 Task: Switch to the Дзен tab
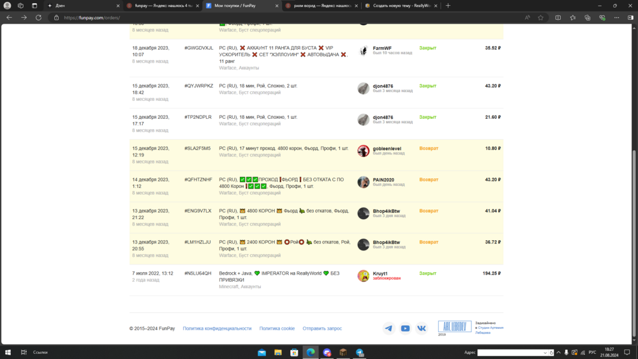(x=83, y=6)
